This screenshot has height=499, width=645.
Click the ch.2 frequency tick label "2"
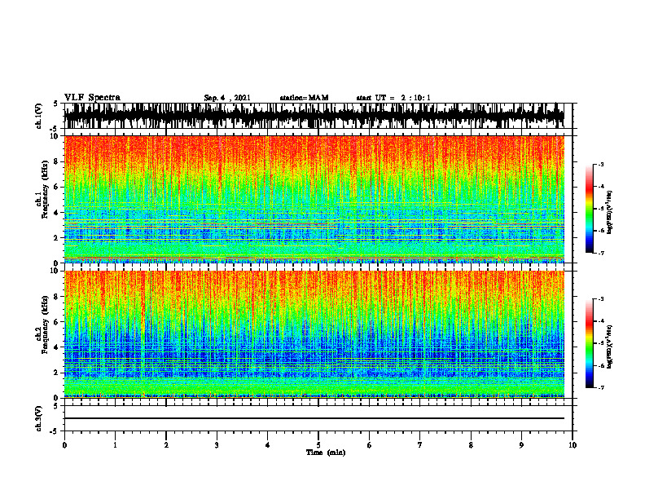pyautogui.click(x=57, y=373)
